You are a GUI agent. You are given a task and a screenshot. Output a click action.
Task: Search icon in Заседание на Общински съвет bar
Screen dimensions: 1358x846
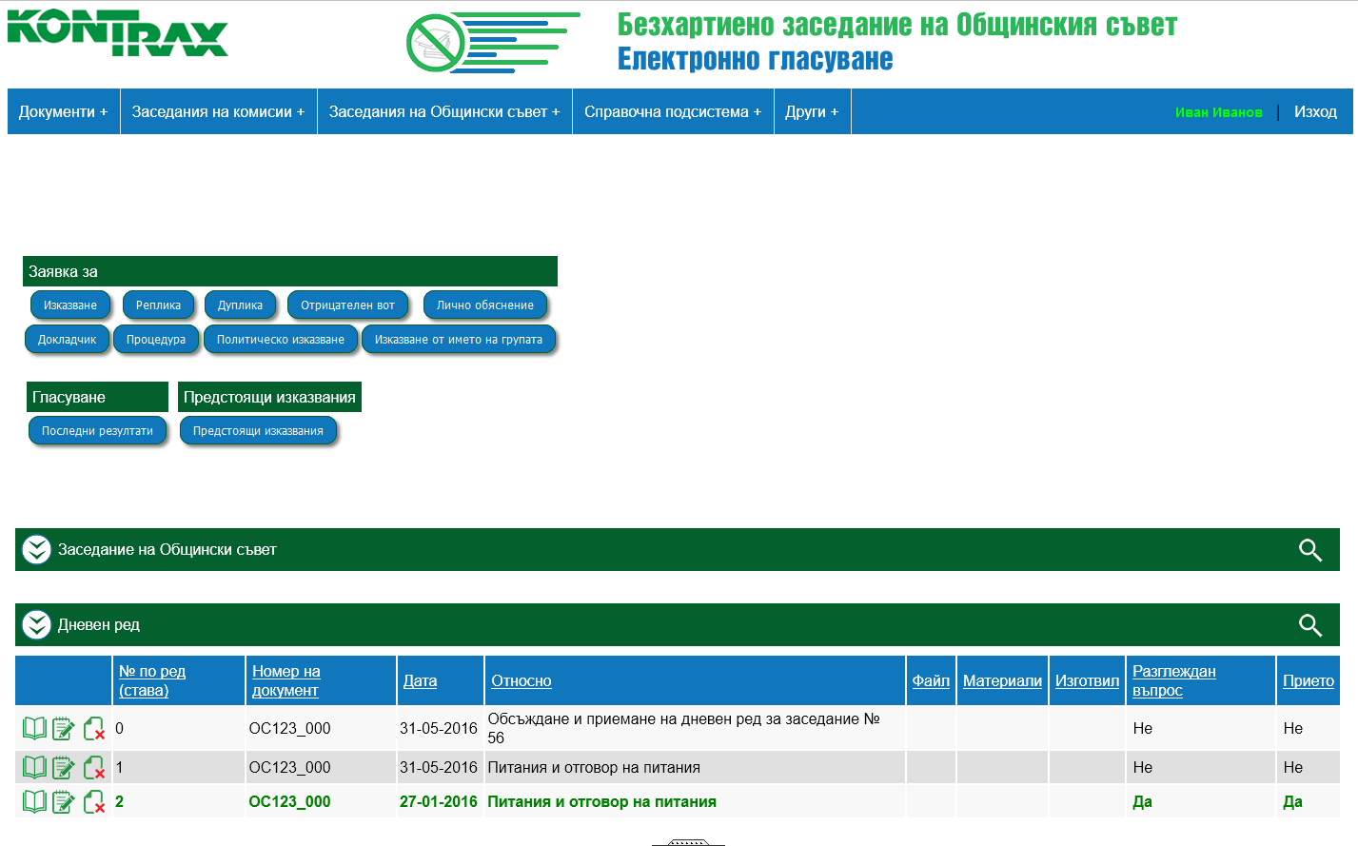coord(1310,550)
